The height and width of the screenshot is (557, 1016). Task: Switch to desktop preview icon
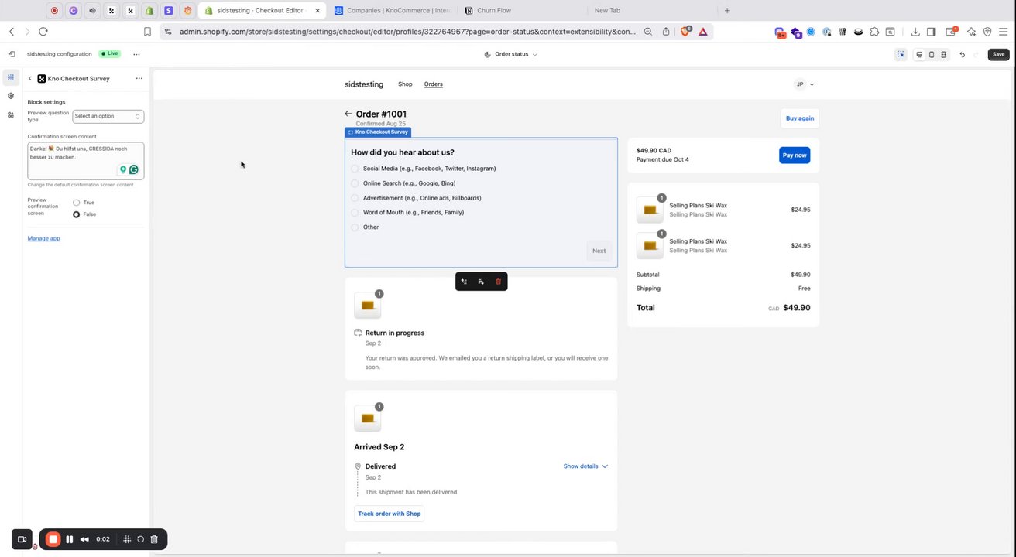[919, 54]
